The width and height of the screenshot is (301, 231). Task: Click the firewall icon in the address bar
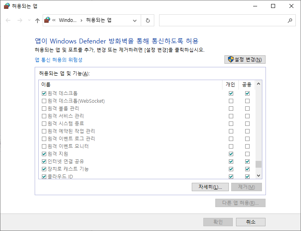[x=47, y=20]
